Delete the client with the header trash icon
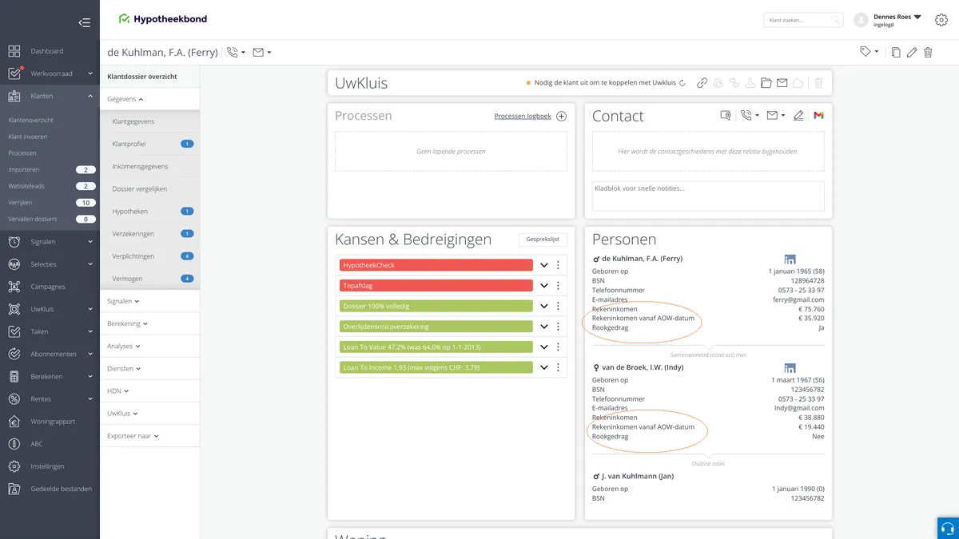 pos(928,52)
